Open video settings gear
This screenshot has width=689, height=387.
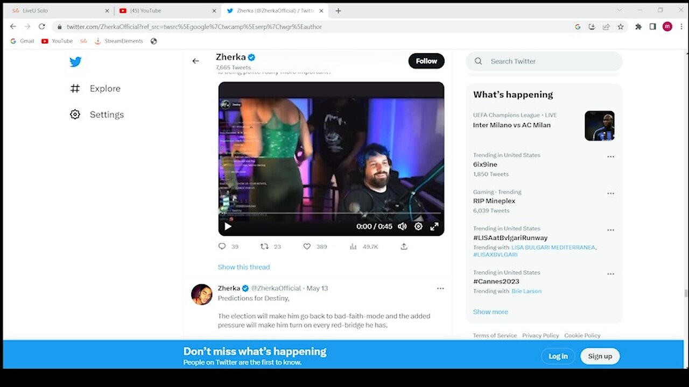click(x=418, y=226)
